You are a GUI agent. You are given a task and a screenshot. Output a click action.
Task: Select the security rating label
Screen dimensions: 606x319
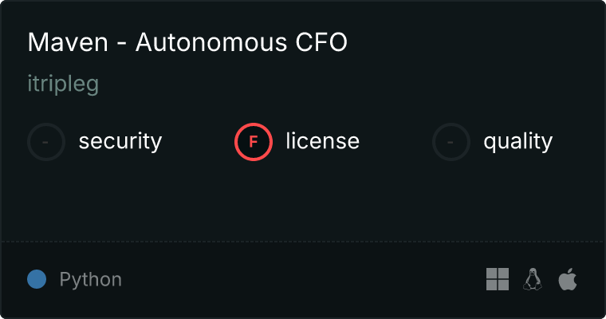click(x=120, y=142)
